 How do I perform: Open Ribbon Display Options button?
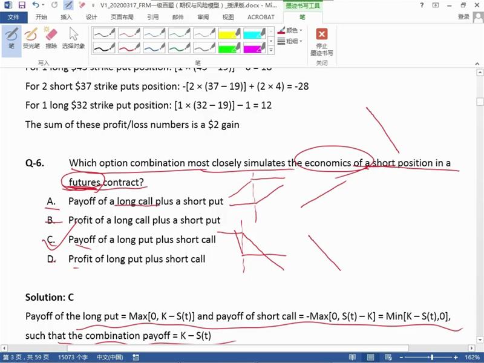click(x=436, y=5)
